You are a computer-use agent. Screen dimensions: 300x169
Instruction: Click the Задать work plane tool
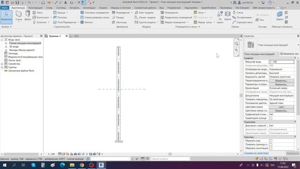280,15
